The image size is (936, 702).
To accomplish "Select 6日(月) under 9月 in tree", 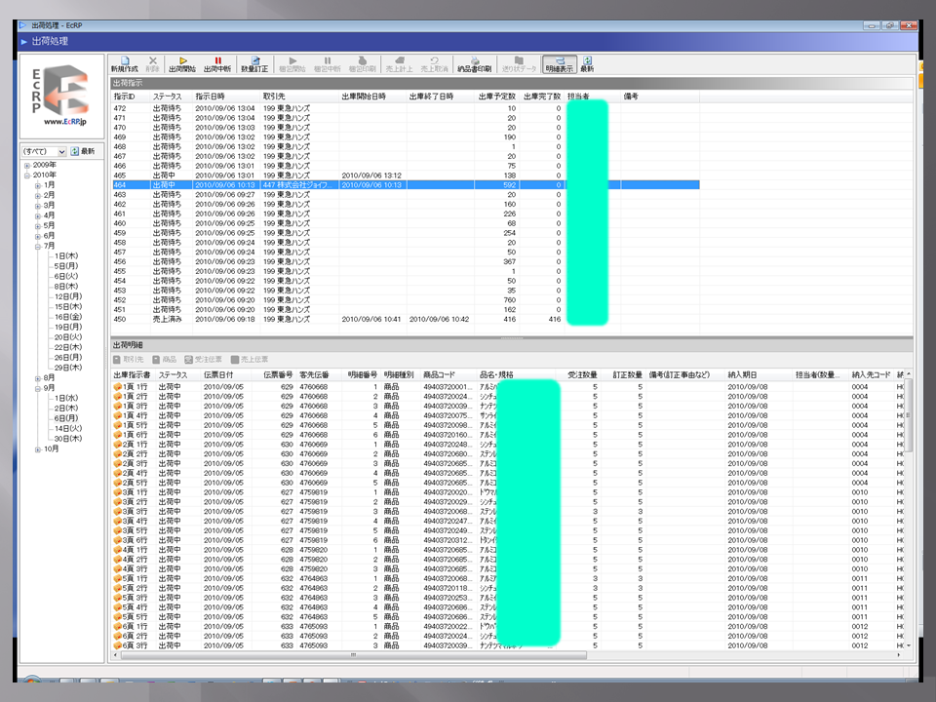I will [x=67, y=418].
